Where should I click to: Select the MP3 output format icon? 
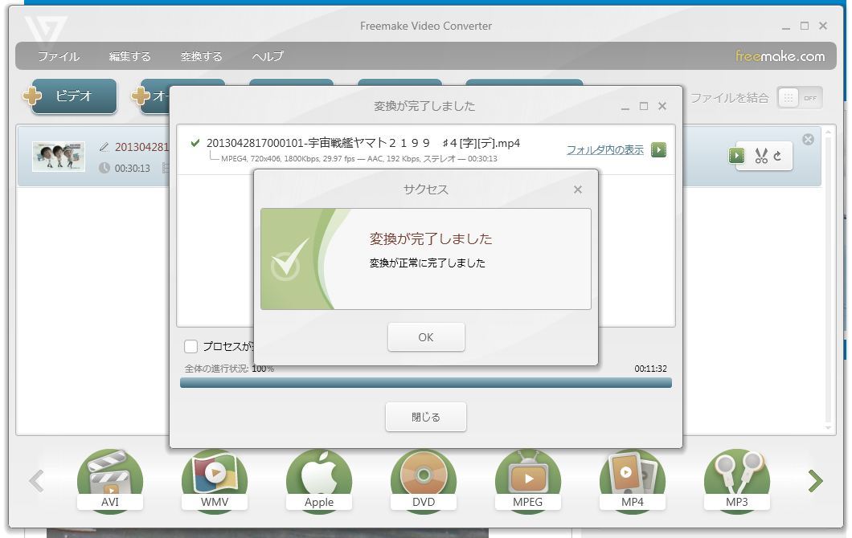pos(737,480)
